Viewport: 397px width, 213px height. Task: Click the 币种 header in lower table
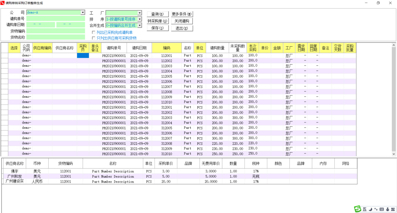click(37, 163)
